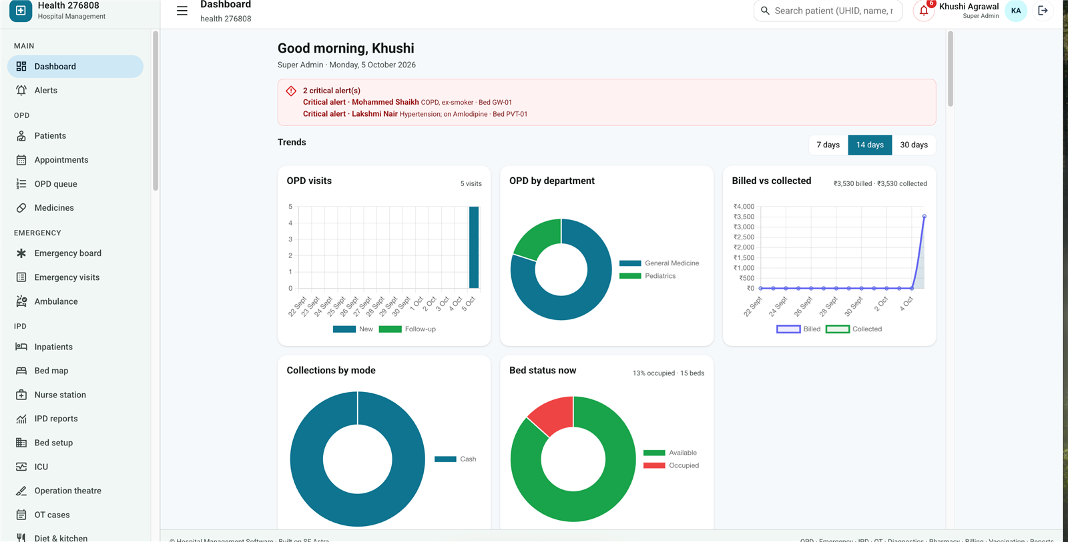This screenshot has width=1068, height=542.
Task: Click the Nurse station icon
Action: click(x=21, y=395)
